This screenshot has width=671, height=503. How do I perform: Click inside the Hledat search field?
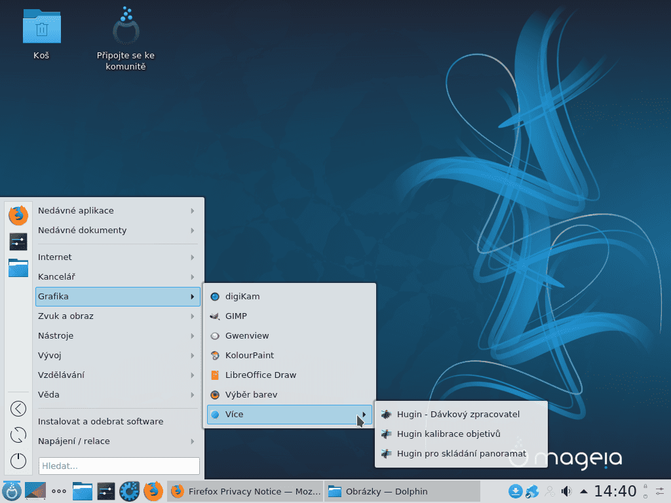point(118,466)
